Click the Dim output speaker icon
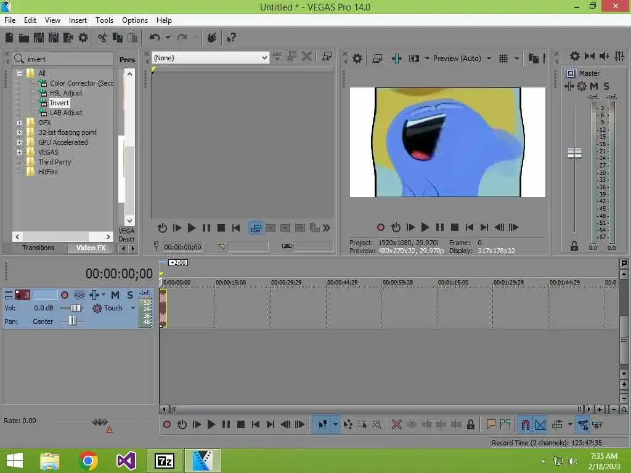The width and height of the screenshot is (631, 473). [605, 56]
